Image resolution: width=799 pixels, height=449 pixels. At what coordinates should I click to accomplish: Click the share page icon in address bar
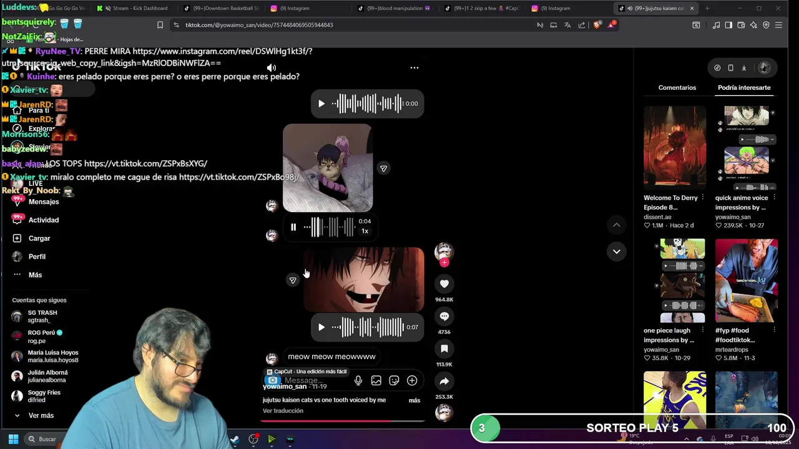tap(582, 25)
